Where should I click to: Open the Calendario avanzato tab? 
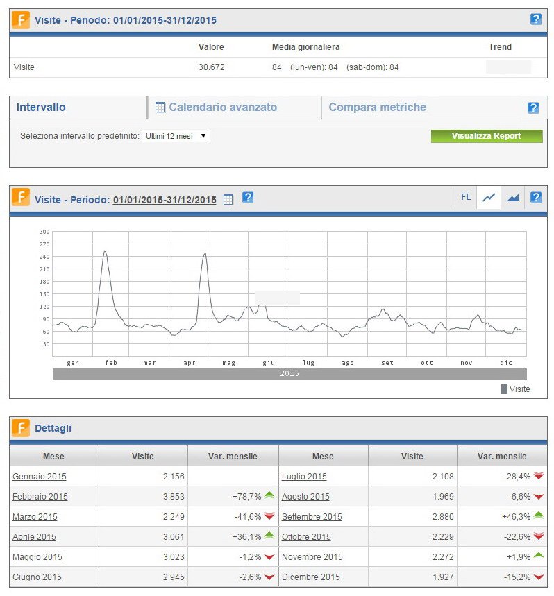coord(222,108)
